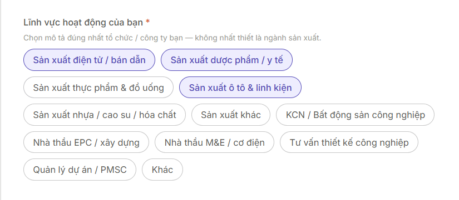Select the standalone 'Khác' chip
This screenshot has width=459, height=200.
tap(162, 170)
